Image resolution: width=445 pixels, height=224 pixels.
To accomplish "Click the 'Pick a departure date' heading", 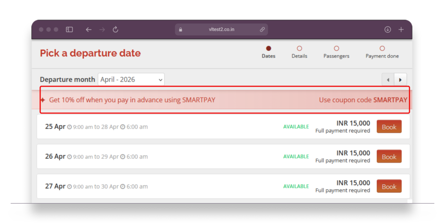I will click(x=90, y=53).
